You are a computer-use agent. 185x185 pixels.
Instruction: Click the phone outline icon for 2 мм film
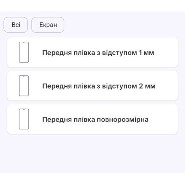click(x=24, y=85)
